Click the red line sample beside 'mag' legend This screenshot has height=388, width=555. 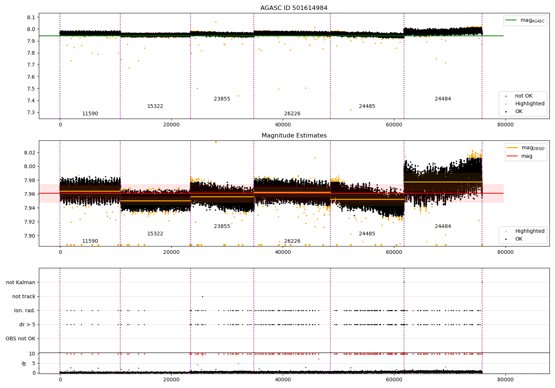pos(512,156)
